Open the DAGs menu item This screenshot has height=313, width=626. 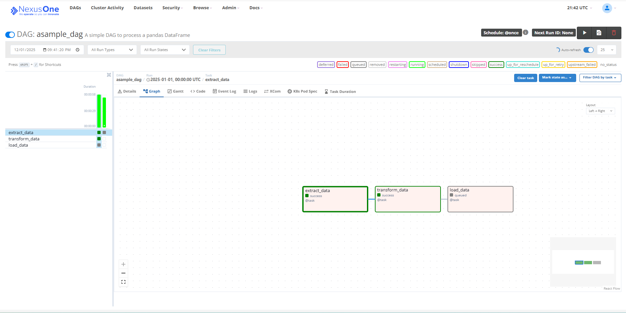coord(75,8)
